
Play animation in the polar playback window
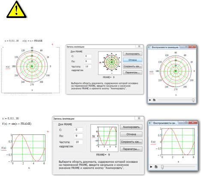150,100
